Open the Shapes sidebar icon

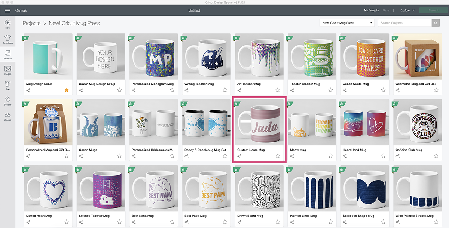coord(7,99)
